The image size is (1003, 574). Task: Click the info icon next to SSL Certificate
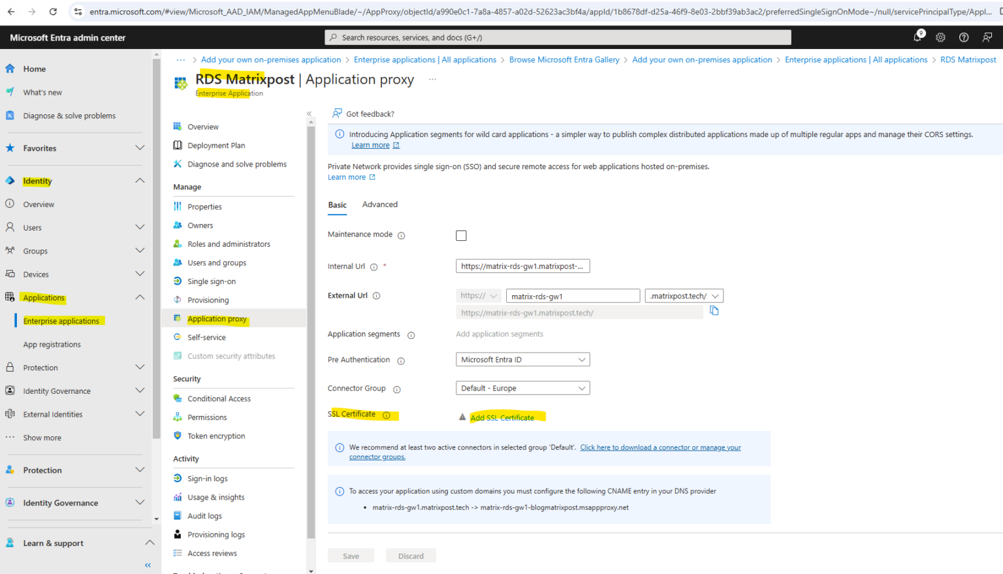(x=387, y=415)
